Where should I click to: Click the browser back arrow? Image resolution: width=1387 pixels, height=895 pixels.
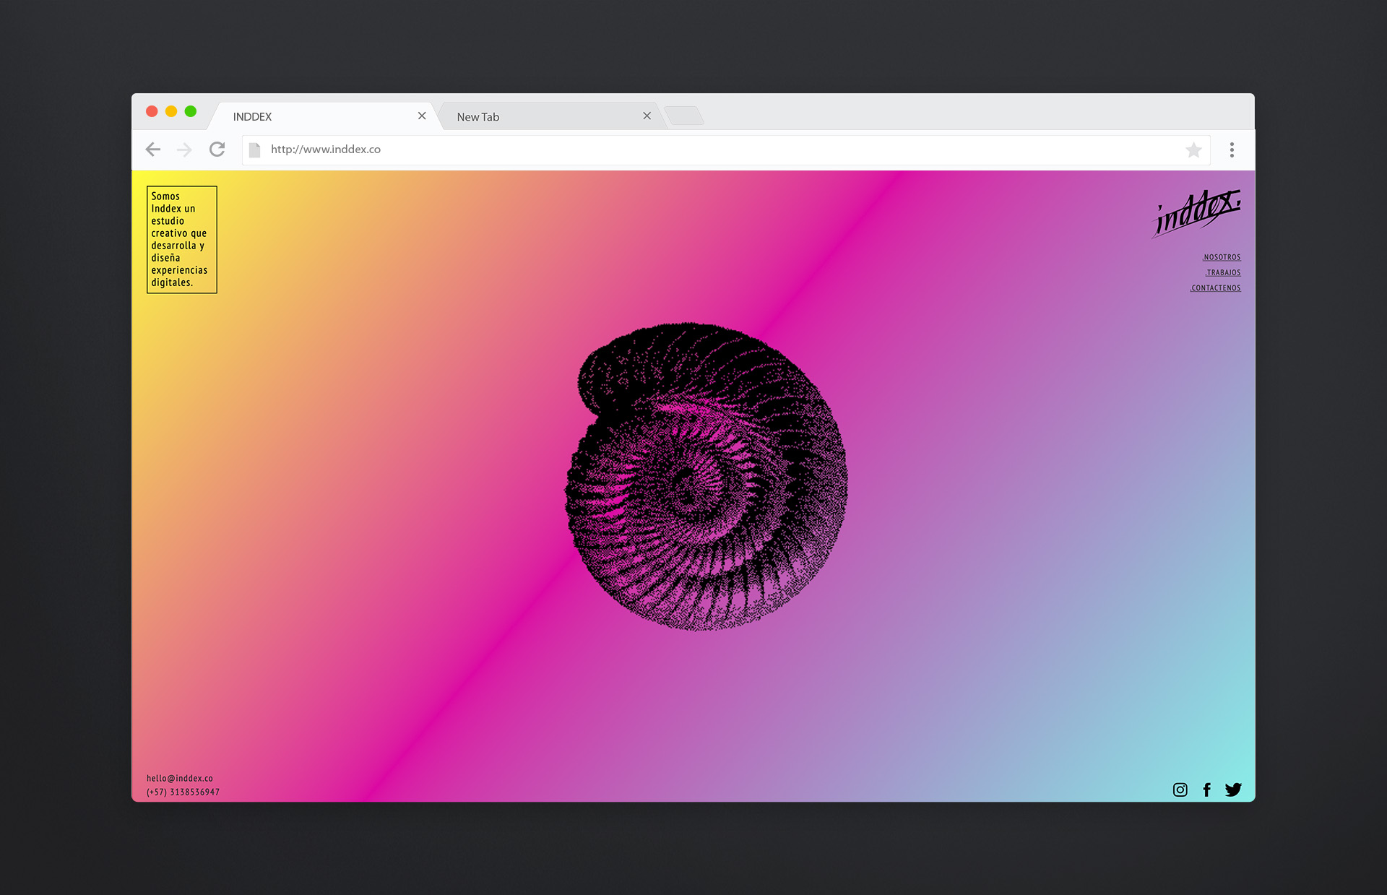[x=153, y=150]
